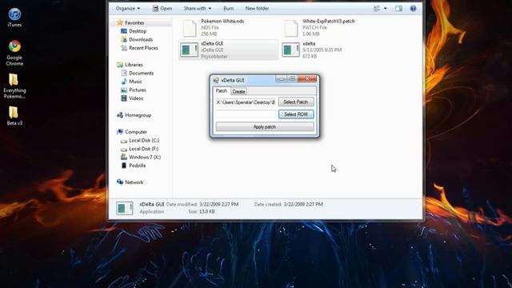The image size is (512, 288).
Task: Open Music library
Action: pos(135,82)
